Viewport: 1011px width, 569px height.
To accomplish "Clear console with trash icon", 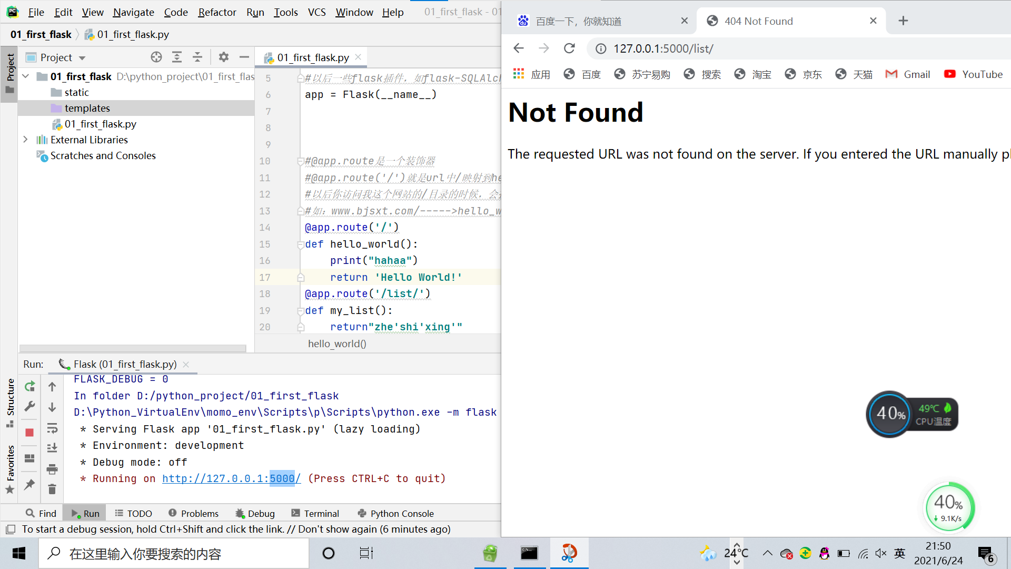I will coord(52,489).
